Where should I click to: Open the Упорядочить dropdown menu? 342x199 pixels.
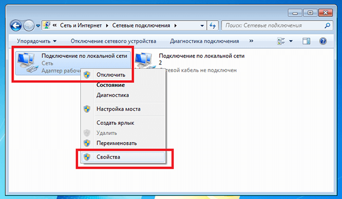(37, 41)
